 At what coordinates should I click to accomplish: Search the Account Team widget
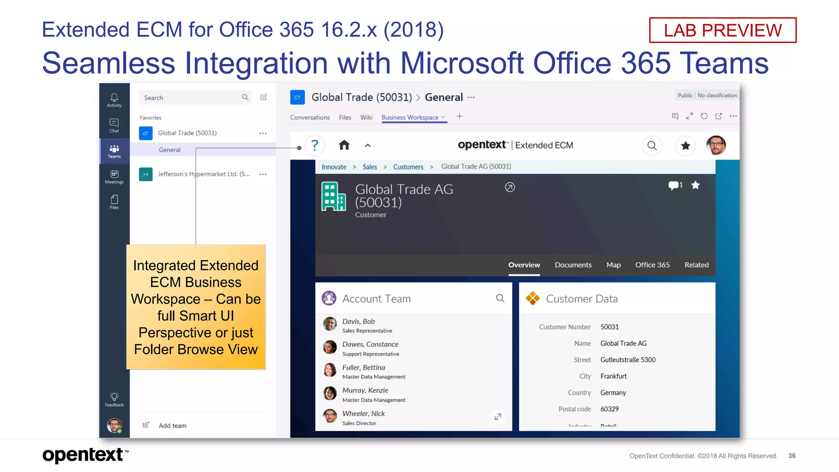point(500,298)
